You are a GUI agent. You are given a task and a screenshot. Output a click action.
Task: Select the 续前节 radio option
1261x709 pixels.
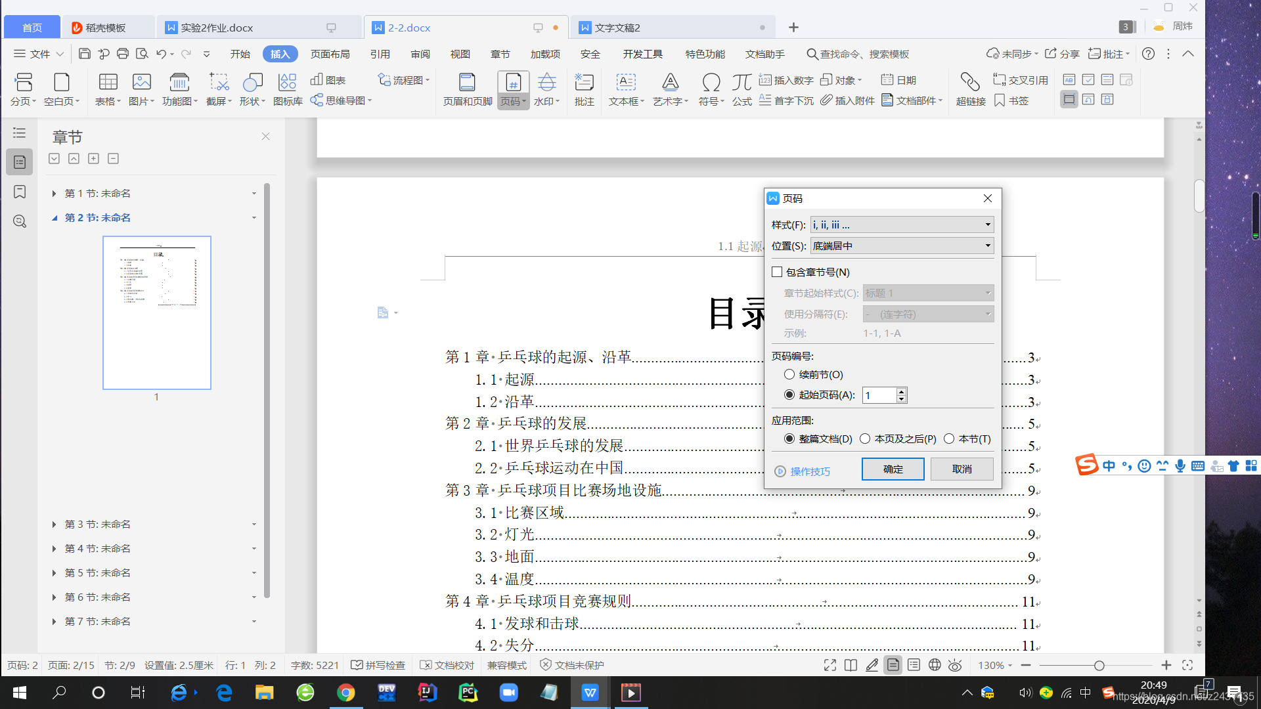(789, 374)
